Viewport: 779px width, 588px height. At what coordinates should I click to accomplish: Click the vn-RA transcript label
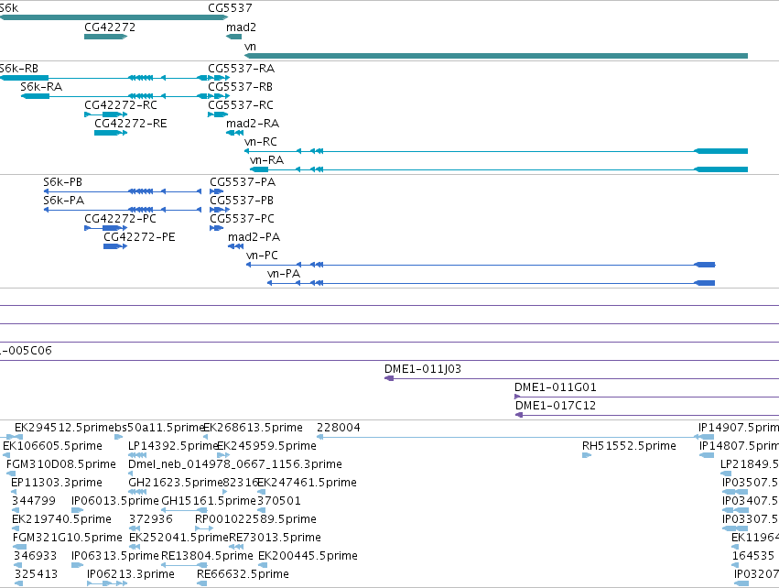[x=266, y=160]
